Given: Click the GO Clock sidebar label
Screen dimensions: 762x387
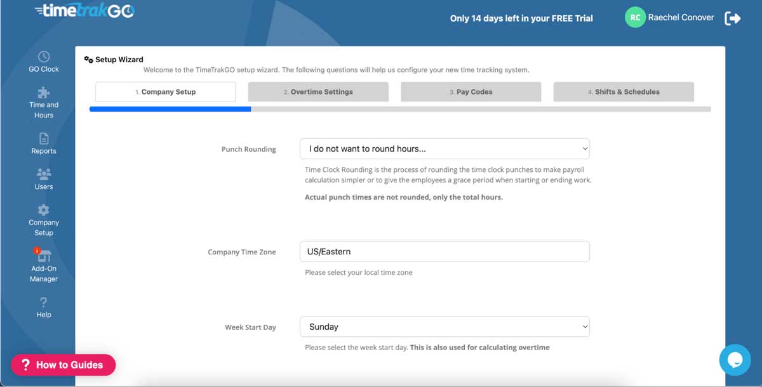Looking at the screenshot, I should (x=44, y=69).
